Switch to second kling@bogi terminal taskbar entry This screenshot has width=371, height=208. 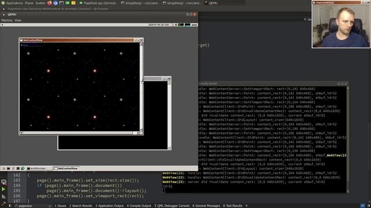coord(182,3)
